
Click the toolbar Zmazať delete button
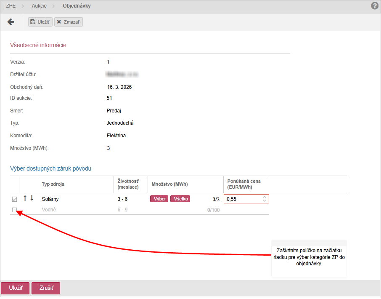point(69,22)
